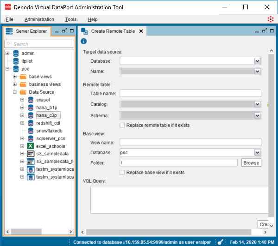This screenshot has height=246, width=278.
Task: Open the Schema dropdown
Action: [258, 116]
